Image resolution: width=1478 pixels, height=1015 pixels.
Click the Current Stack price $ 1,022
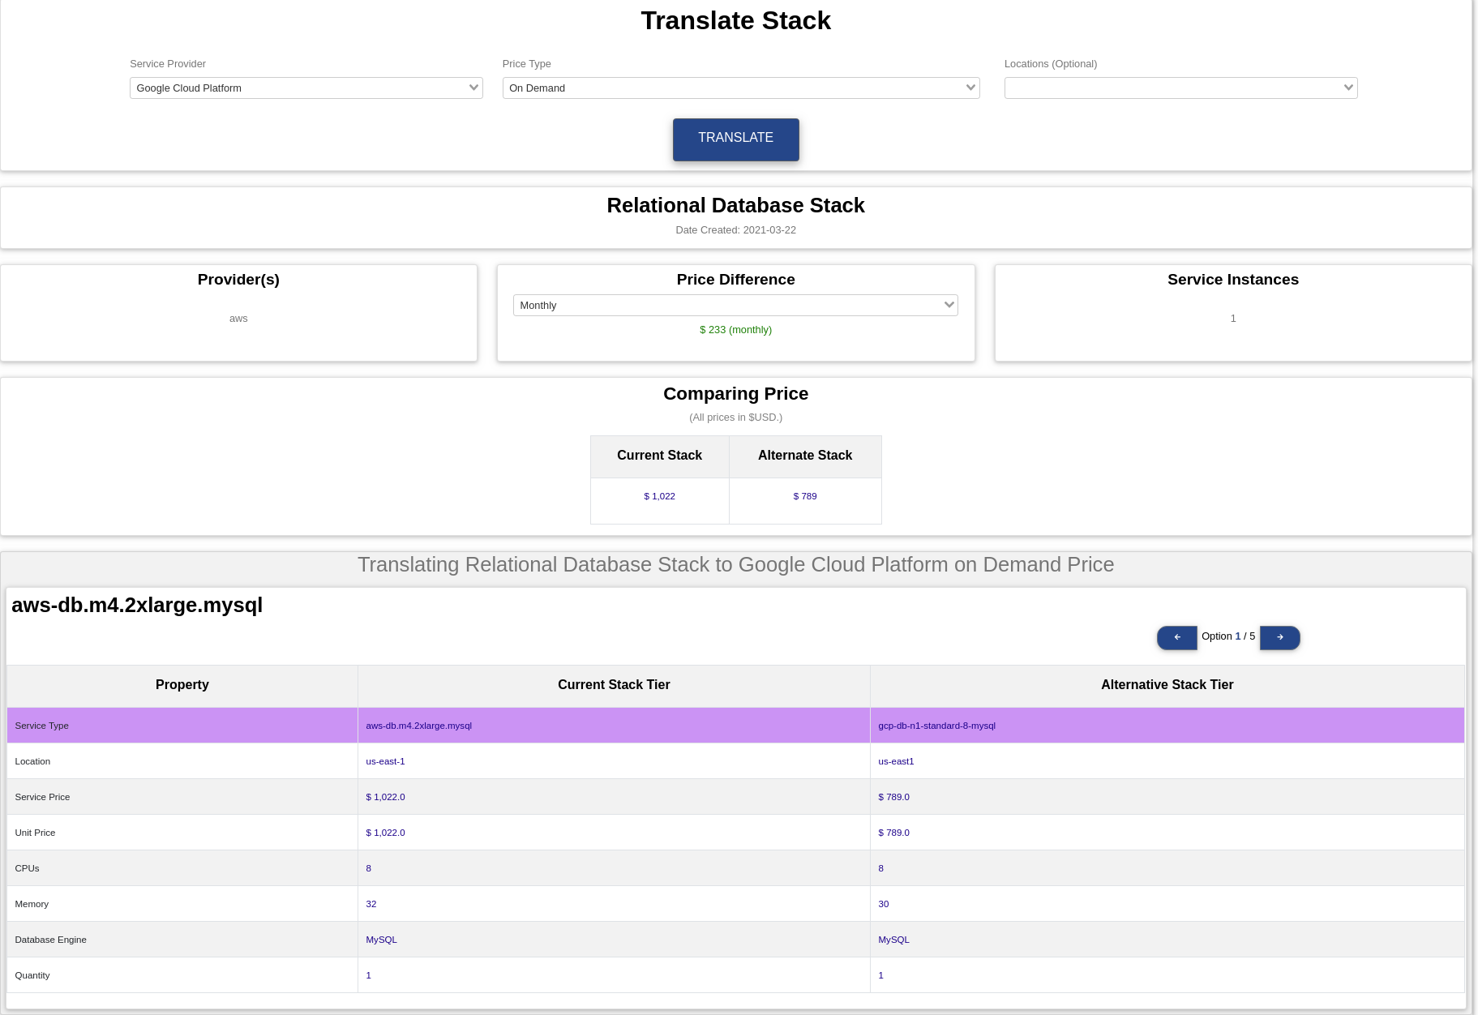pos(659,496)
